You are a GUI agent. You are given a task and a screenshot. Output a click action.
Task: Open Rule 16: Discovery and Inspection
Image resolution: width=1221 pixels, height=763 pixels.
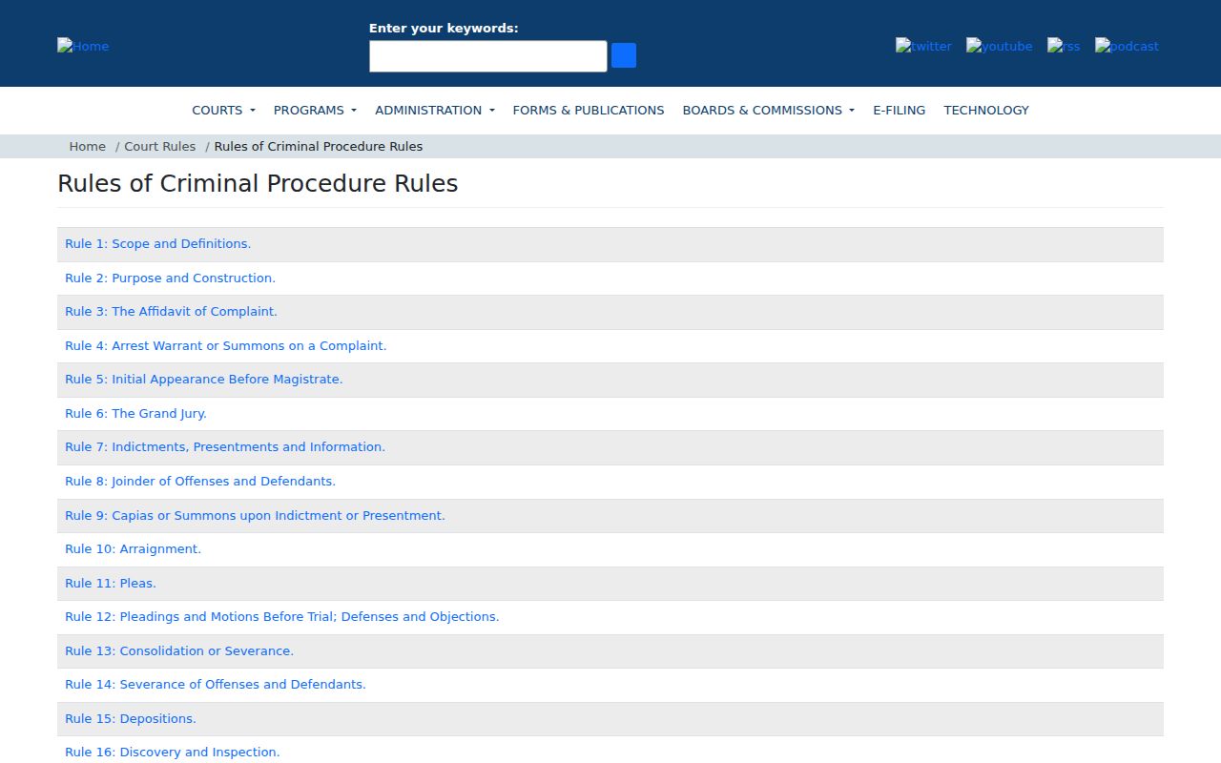173,753
